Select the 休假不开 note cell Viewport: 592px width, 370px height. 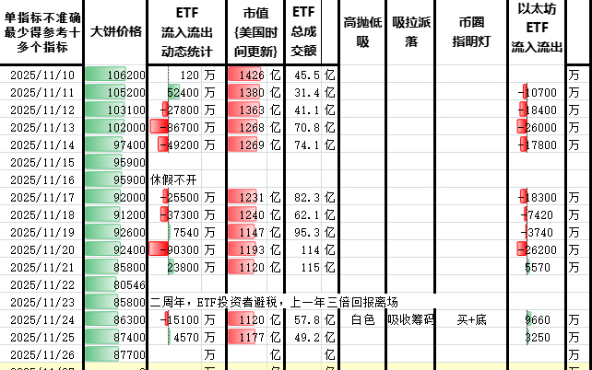point(174,179)
